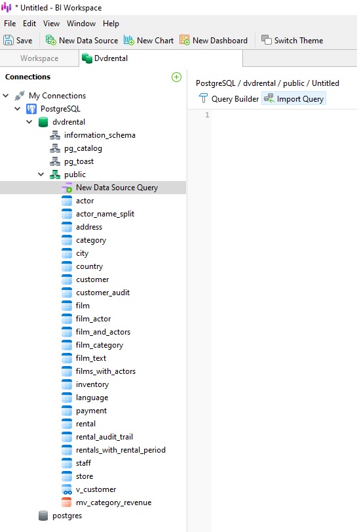Screen dimensions: 357x532
Task: Select the rental table
Action: (x=86, y=424)
